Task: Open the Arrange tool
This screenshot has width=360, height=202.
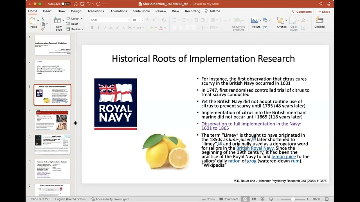Action: (282, 23)
